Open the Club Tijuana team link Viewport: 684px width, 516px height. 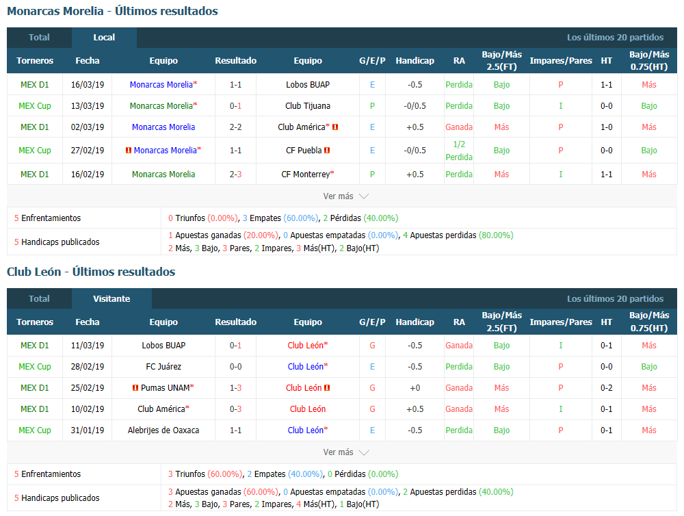click(308, 105)
